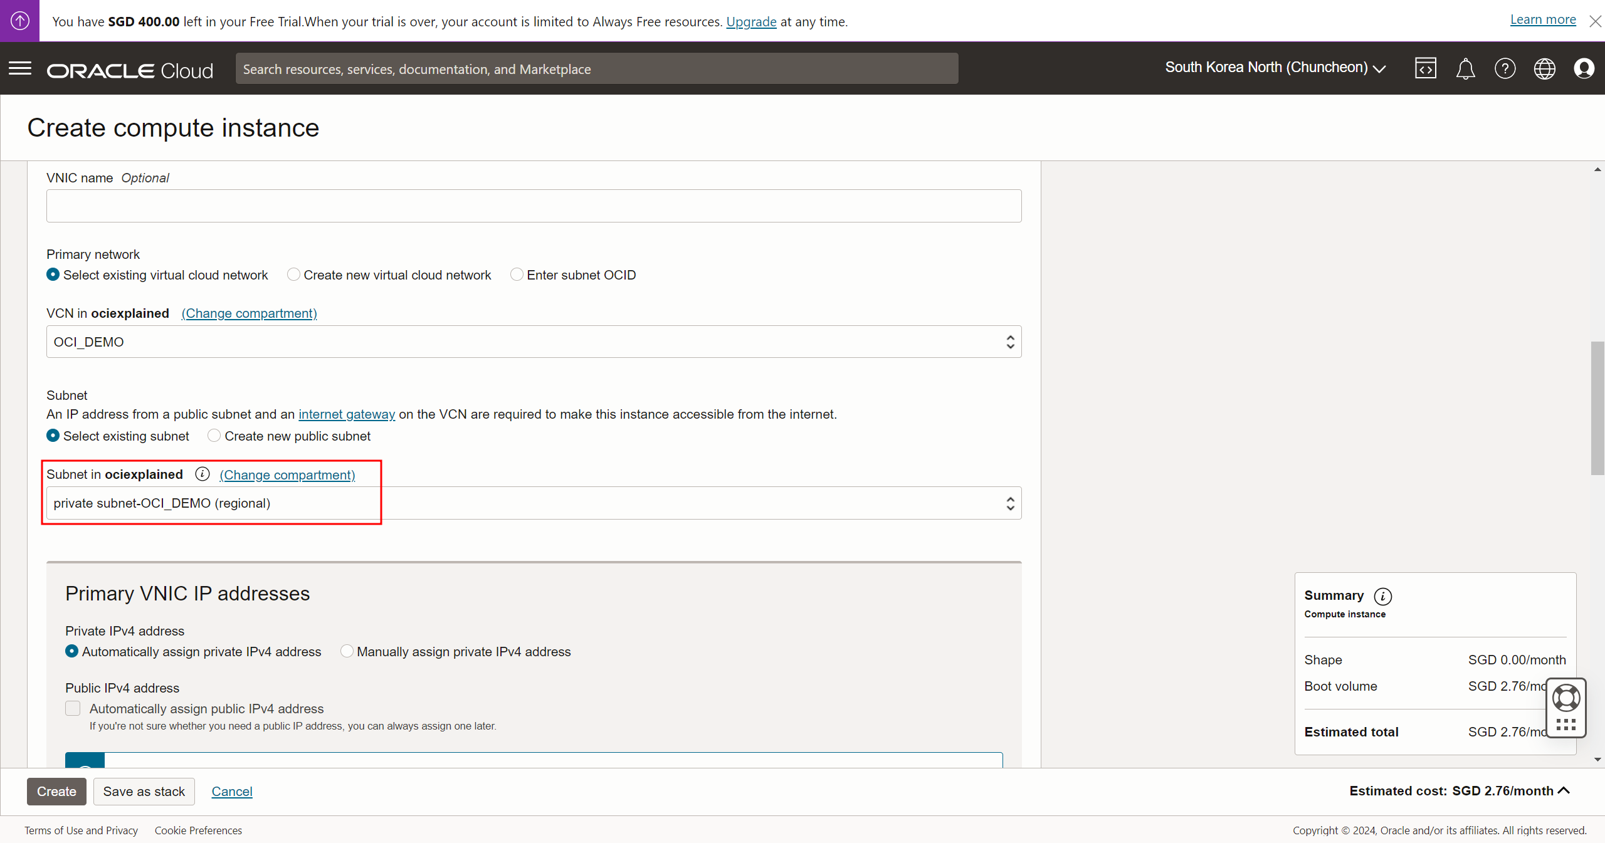Open the hamburger navigation menu

(x=20, y=68)
